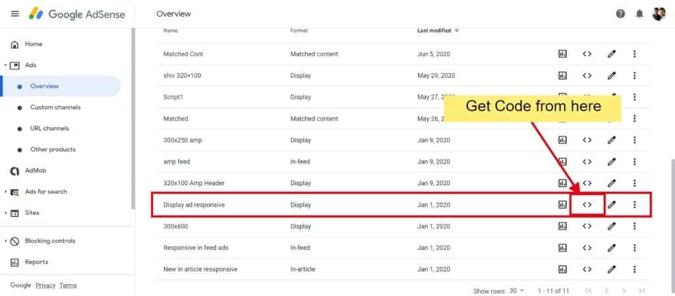The width and height of the screenshot is (675, 296).
Task: Get code for shiv 320×100 unit
Action: 587,75
